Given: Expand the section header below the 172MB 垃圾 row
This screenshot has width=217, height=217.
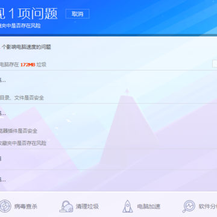Looking at the screenshot, I should (3, 81).
